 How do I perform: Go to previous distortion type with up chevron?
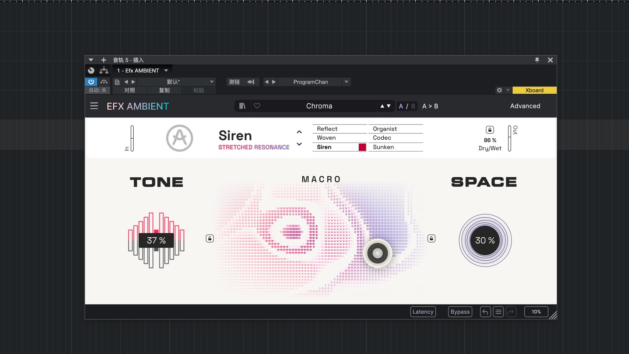pos(299,132)
